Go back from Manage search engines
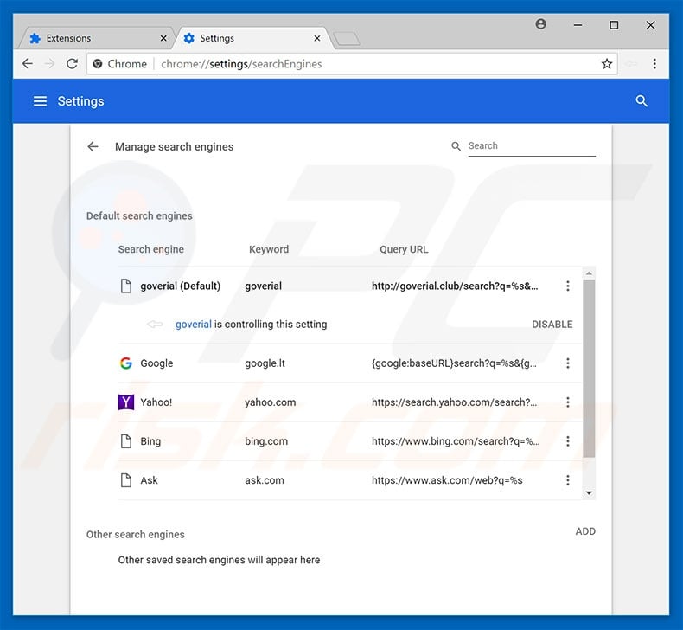 [x=93, y=146]
